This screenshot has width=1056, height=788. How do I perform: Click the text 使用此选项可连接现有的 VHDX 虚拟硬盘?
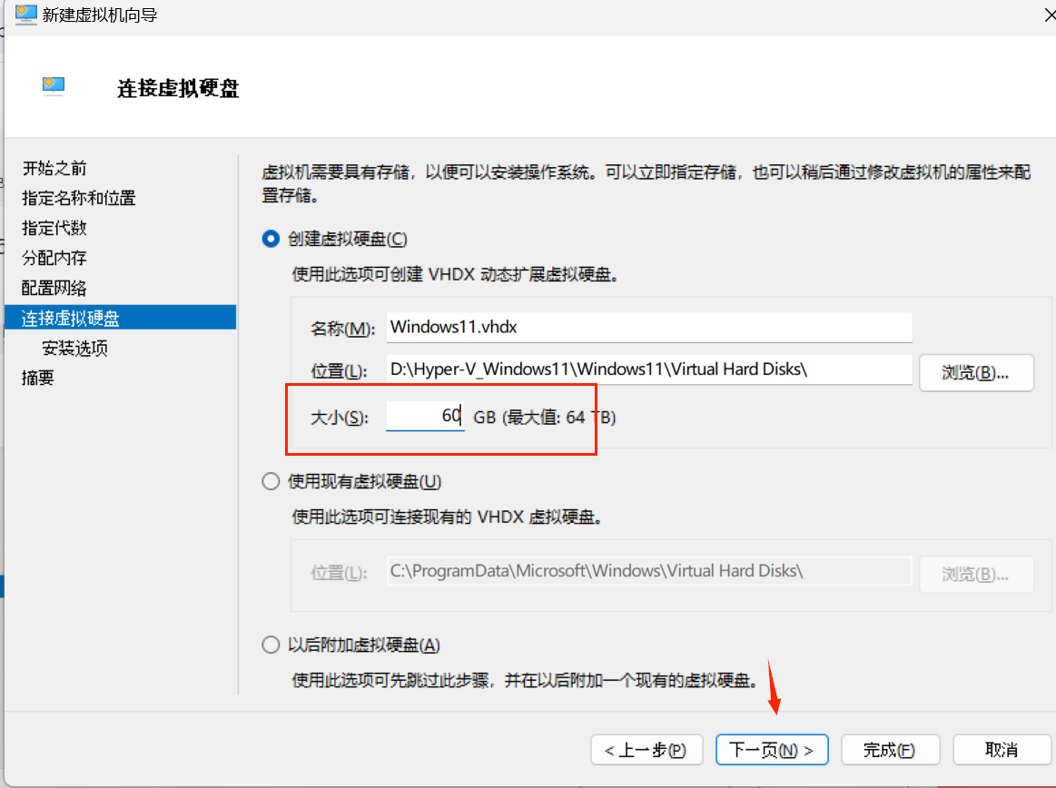point(447,517)
